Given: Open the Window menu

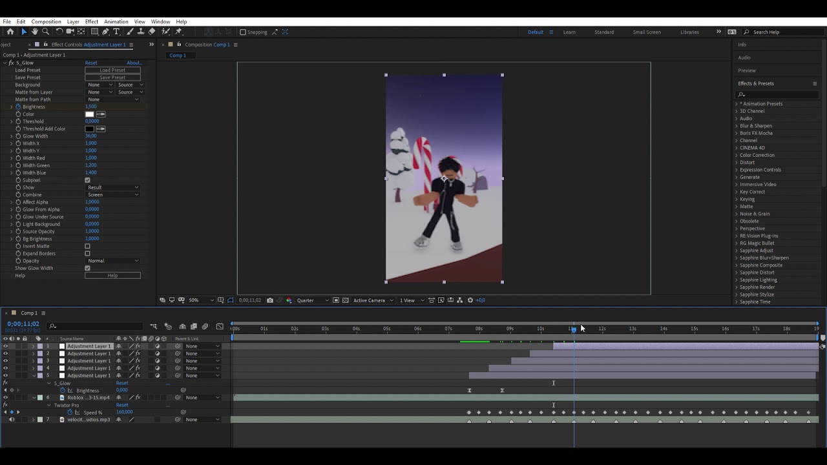Looking at the screenshot, I should (160, 21).
